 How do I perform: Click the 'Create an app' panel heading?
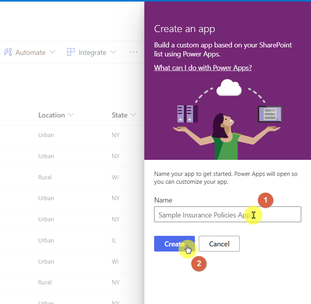pos(184,29)
